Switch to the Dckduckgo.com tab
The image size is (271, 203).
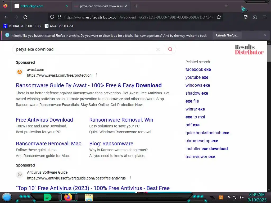(x=41, y=6)
